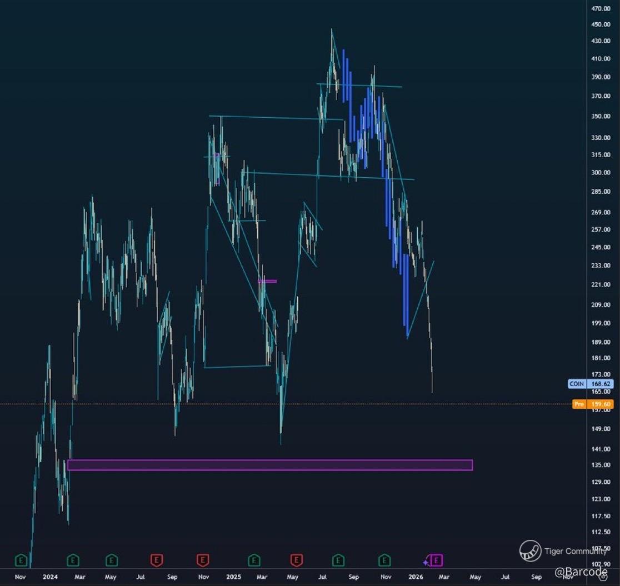Image resolution: width=620 pixels, height=586 pixels.
Task: Click the 2025 year label on the time axis
Action: coord(233,577)
